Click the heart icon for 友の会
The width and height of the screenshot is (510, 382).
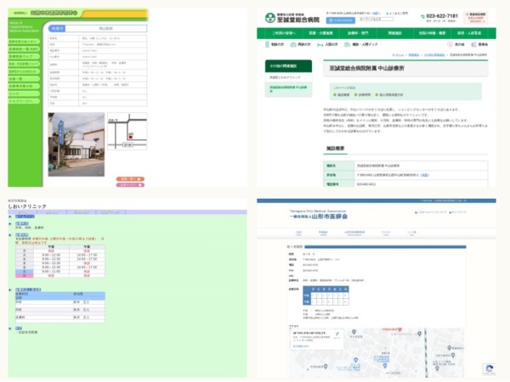pos(450,44)
